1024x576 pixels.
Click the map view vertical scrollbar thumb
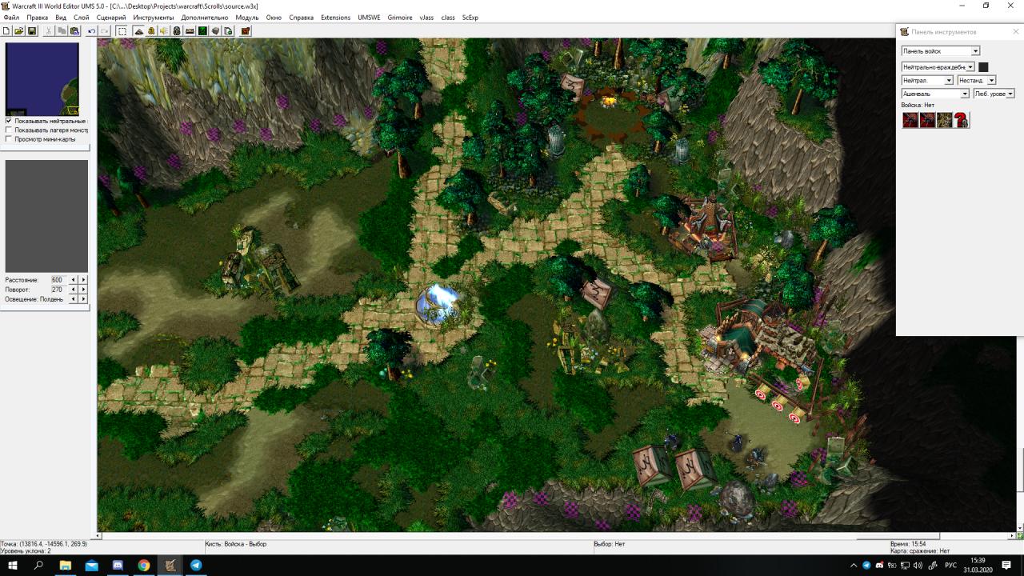point(1020,469)
